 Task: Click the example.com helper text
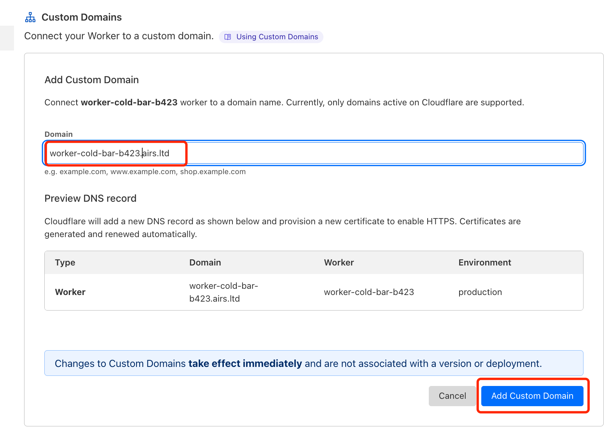point(145,171)
